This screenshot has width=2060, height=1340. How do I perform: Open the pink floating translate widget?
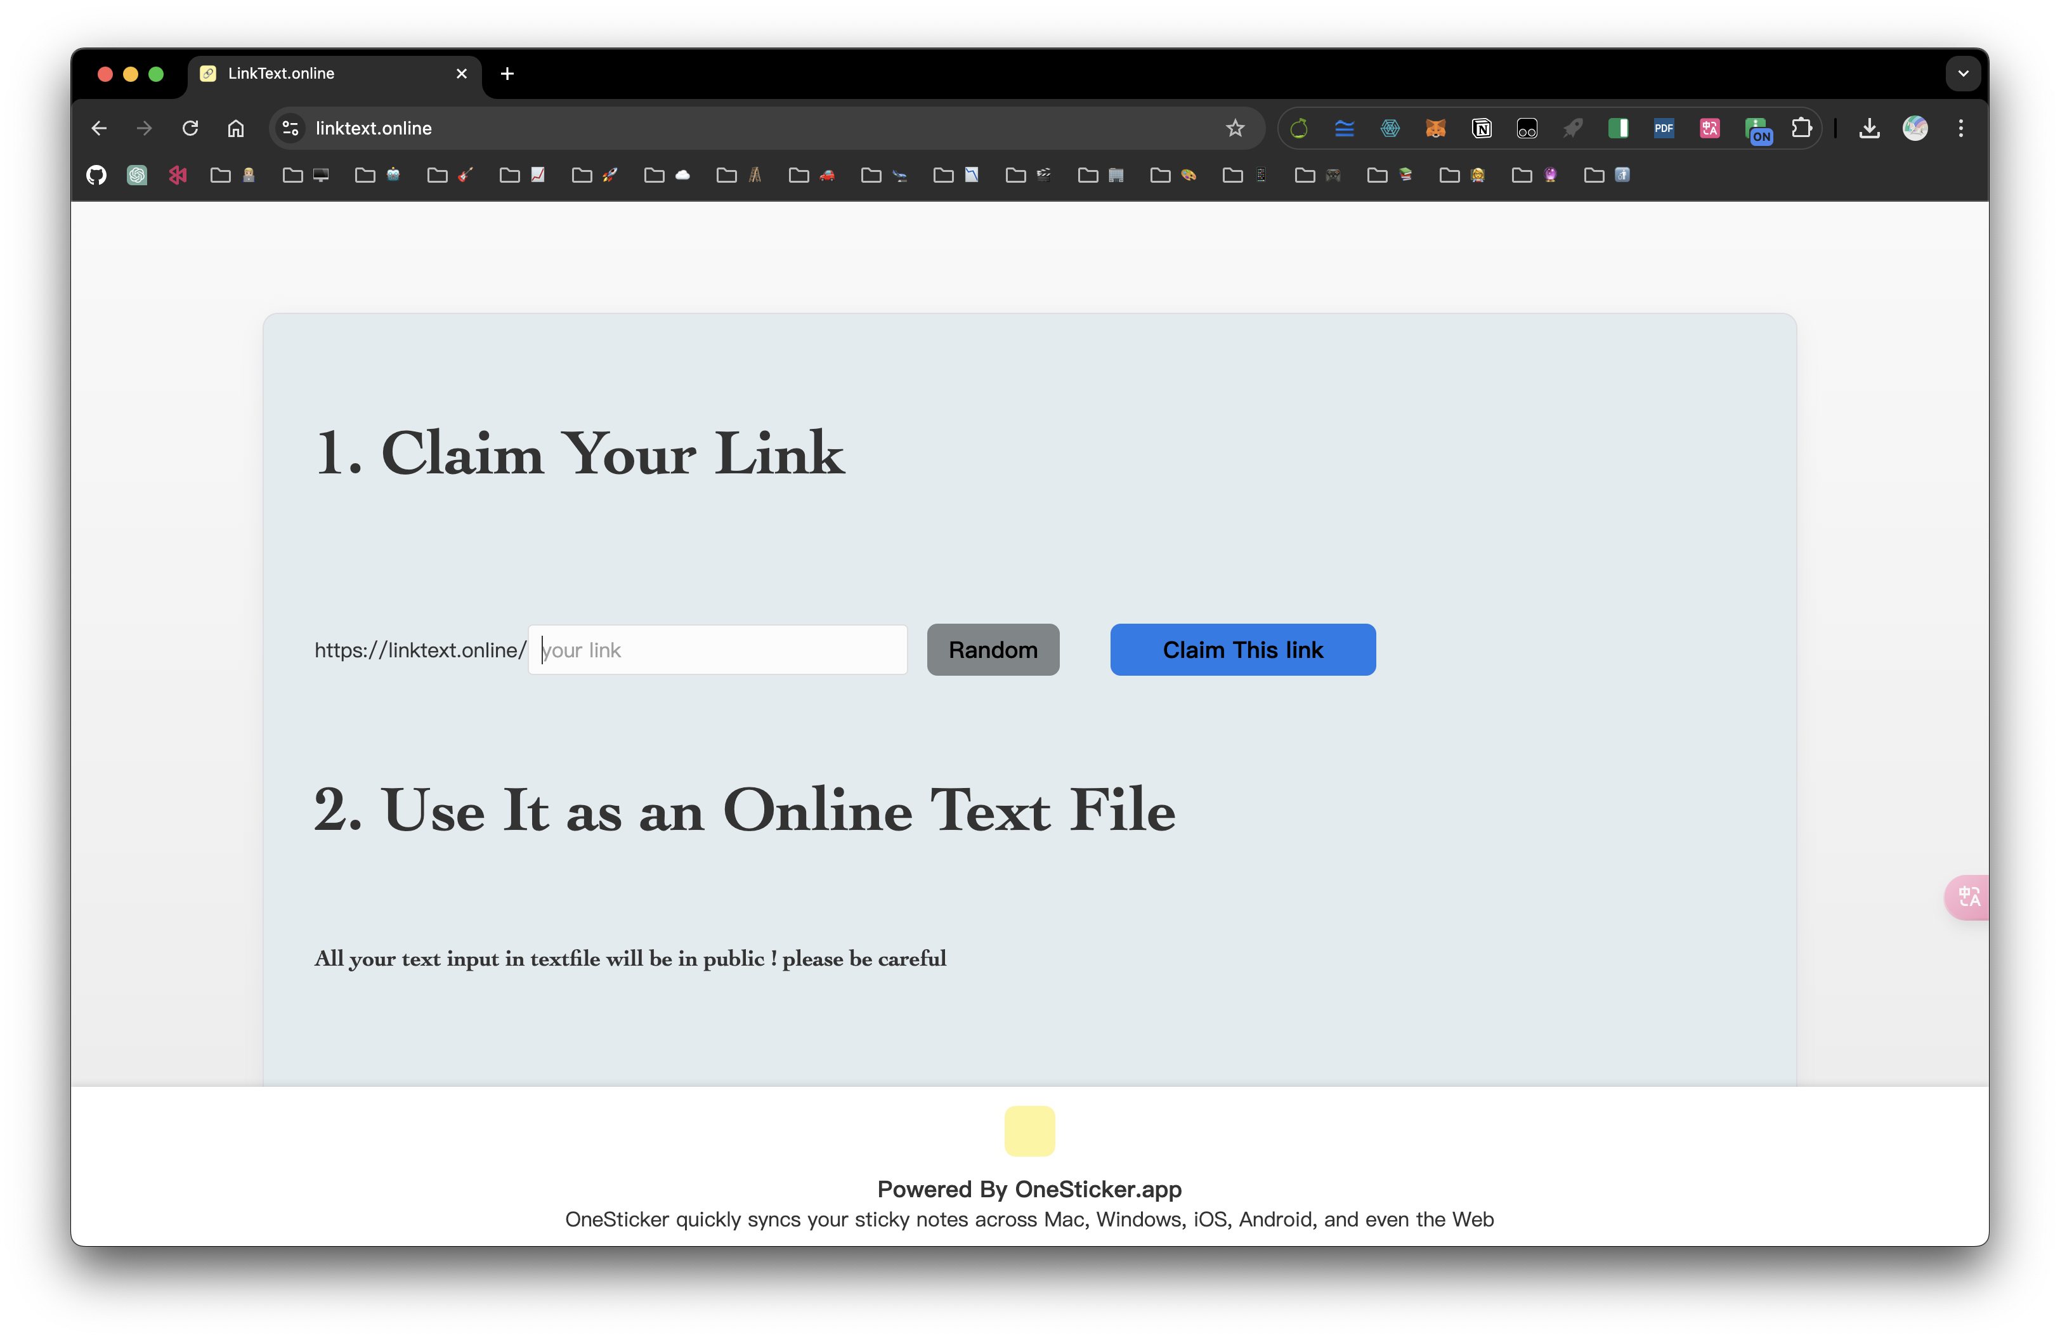tap(1967, 897)
